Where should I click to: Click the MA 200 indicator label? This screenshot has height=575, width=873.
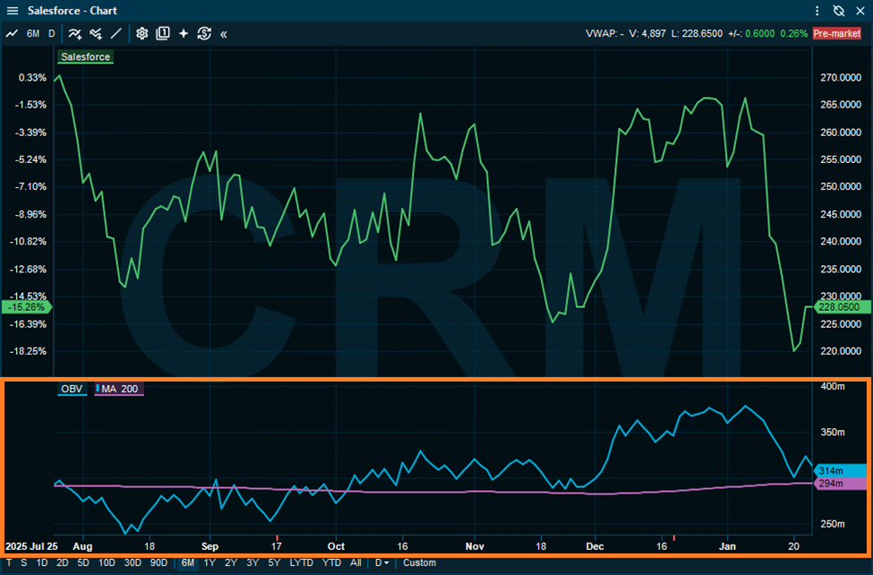[x=119, y=389]
